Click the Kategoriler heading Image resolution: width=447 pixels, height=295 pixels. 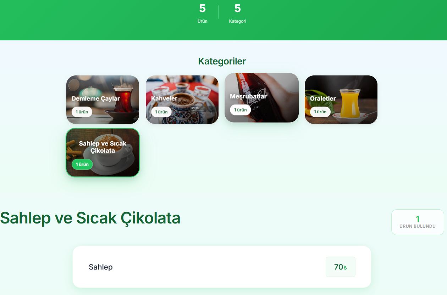click(222, 61)
